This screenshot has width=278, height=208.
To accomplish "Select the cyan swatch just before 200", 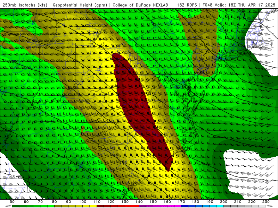I will (220, 206).
